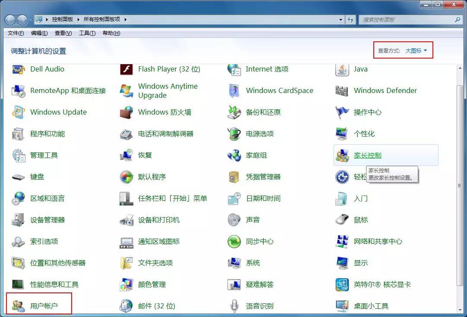Image resolution: width=467 pixels, height=317 pixels.
Task: Click the Windows 防火墙 firewall icon
Action: [x=126, y=112]
